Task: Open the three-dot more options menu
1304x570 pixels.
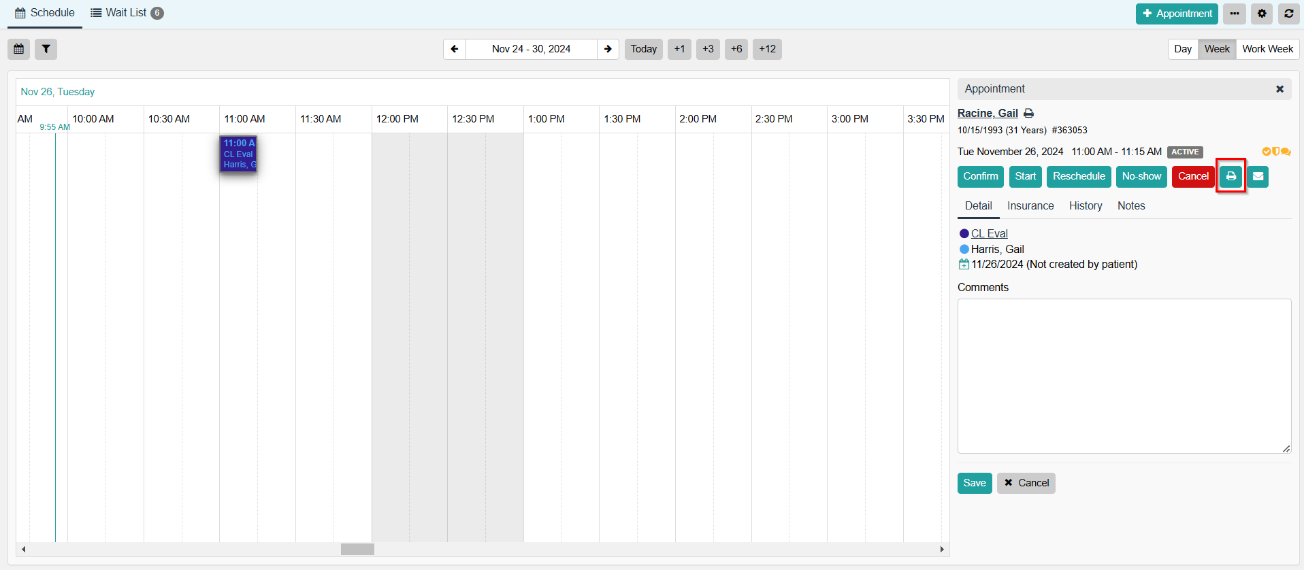Action: pos(1234,14)
